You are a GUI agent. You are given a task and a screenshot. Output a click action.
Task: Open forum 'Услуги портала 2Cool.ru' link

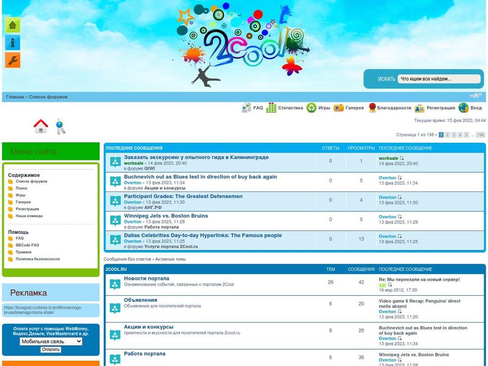pos(171,246)
